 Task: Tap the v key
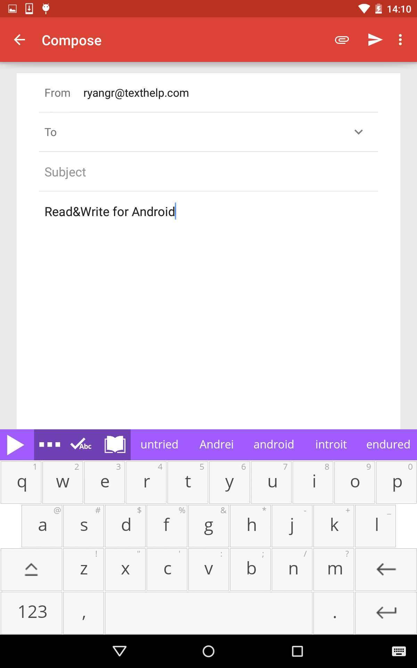click(x=208, y=570)
